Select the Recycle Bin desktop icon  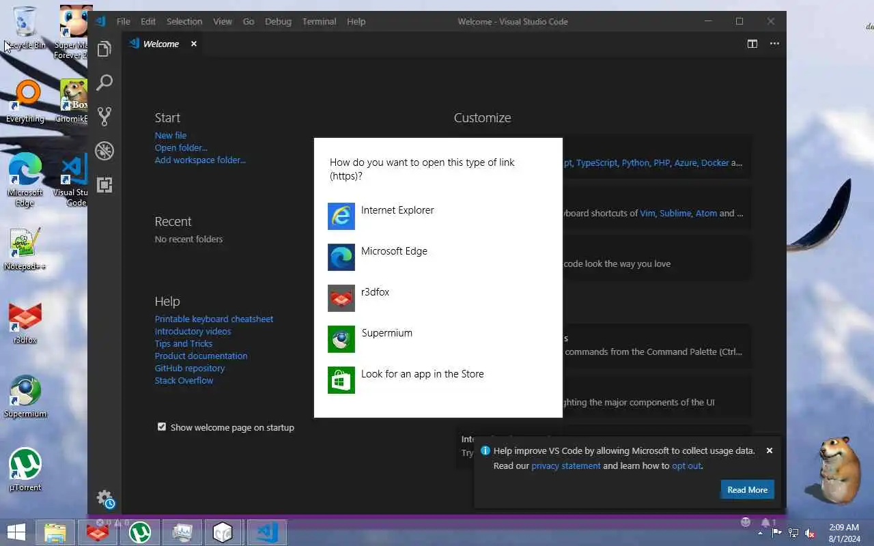pyautogui.click(x=25, y=28)
